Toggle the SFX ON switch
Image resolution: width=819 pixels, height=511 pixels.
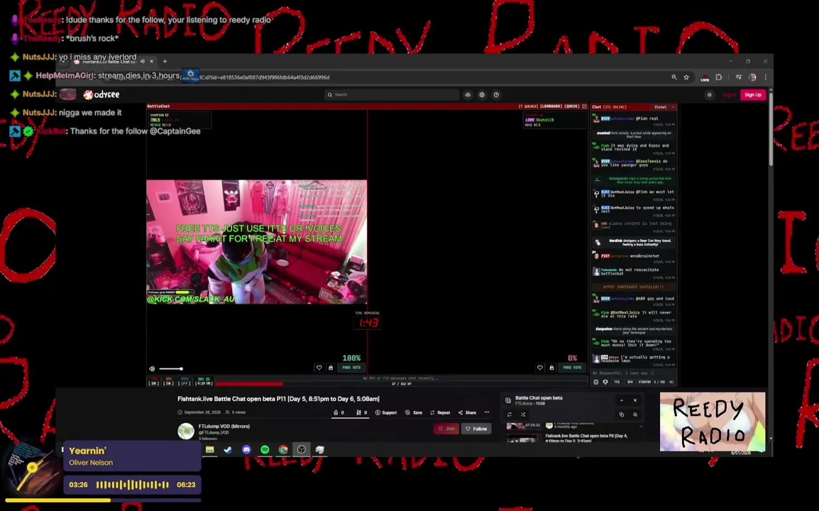point(168,381)
